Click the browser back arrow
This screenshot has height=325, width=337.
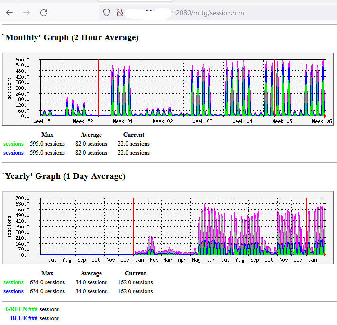[x=9, y=13]
